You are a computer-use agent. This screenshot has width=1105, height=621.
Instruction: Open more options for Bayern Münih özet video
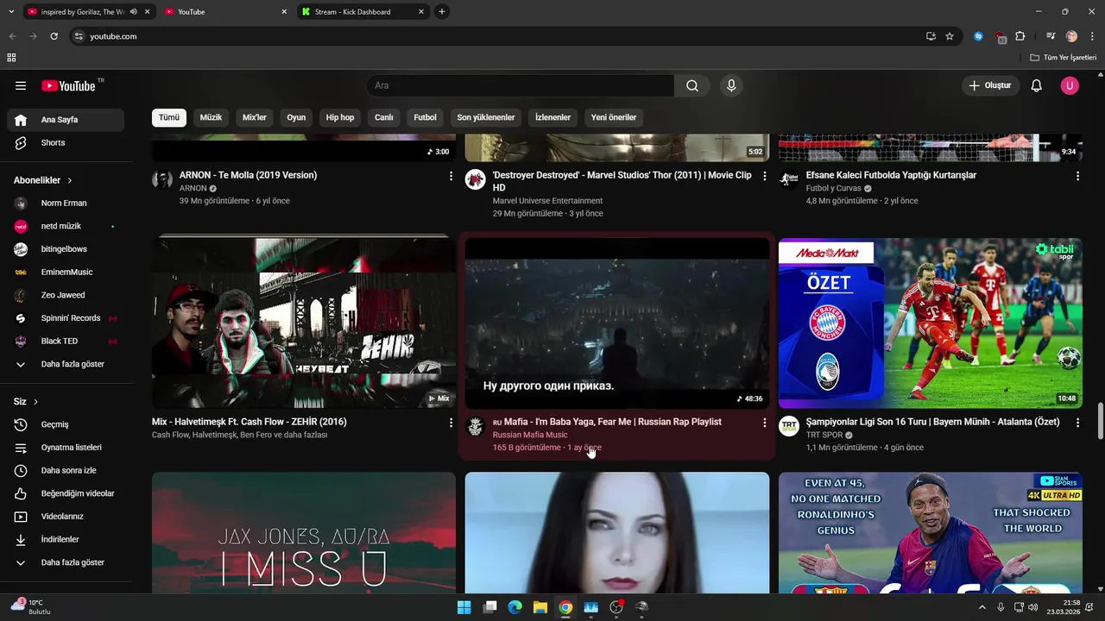click(x=1077, y=423)
